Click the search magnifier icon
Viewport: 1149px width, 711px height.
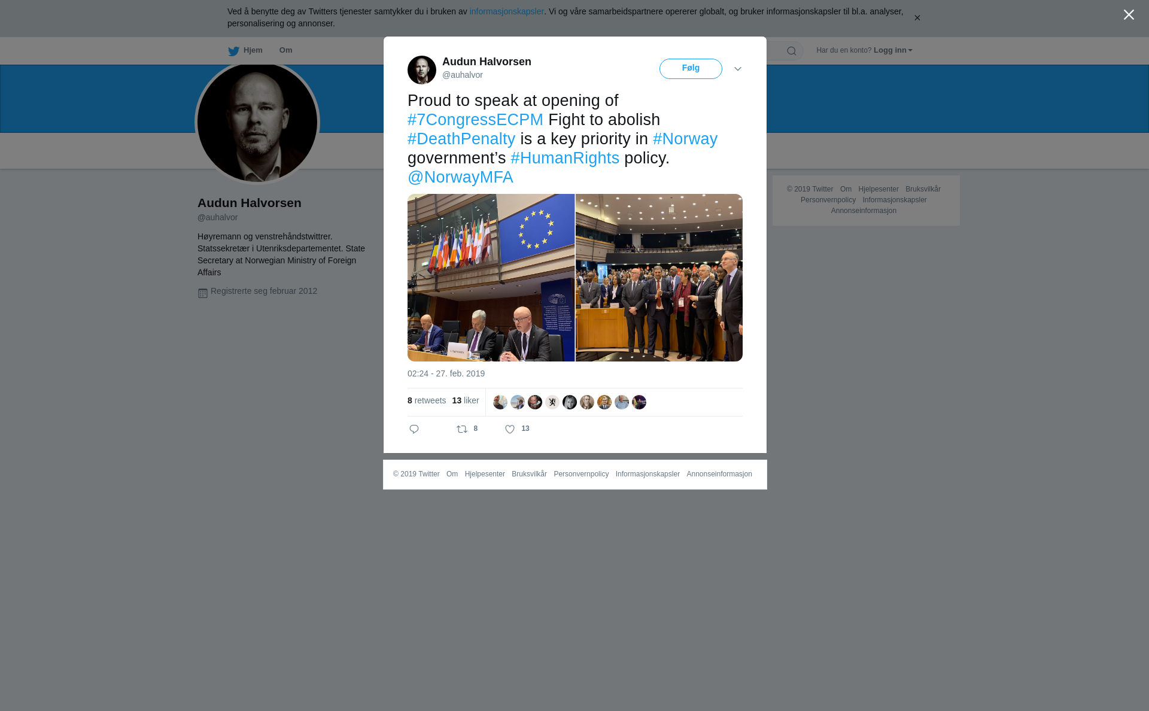(792, 51)
